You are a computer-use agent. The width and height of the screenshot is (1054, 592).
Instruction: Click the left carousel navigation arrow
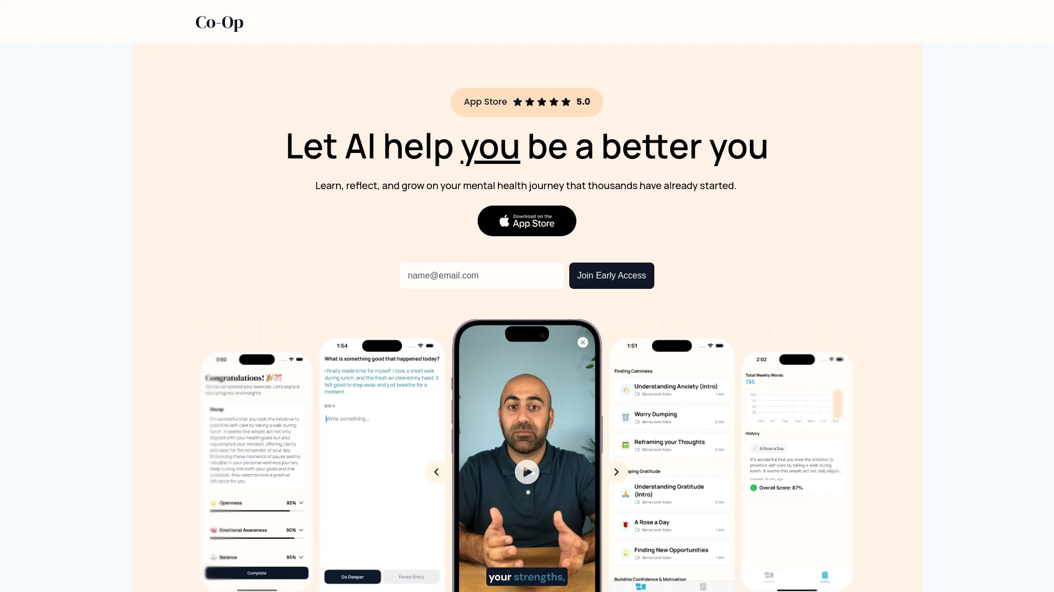coord(437,472)
